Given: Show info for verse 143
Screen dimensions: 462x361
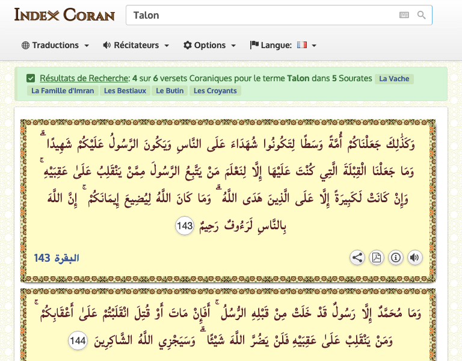Looking at the screenshot, I should pos(395,258).
